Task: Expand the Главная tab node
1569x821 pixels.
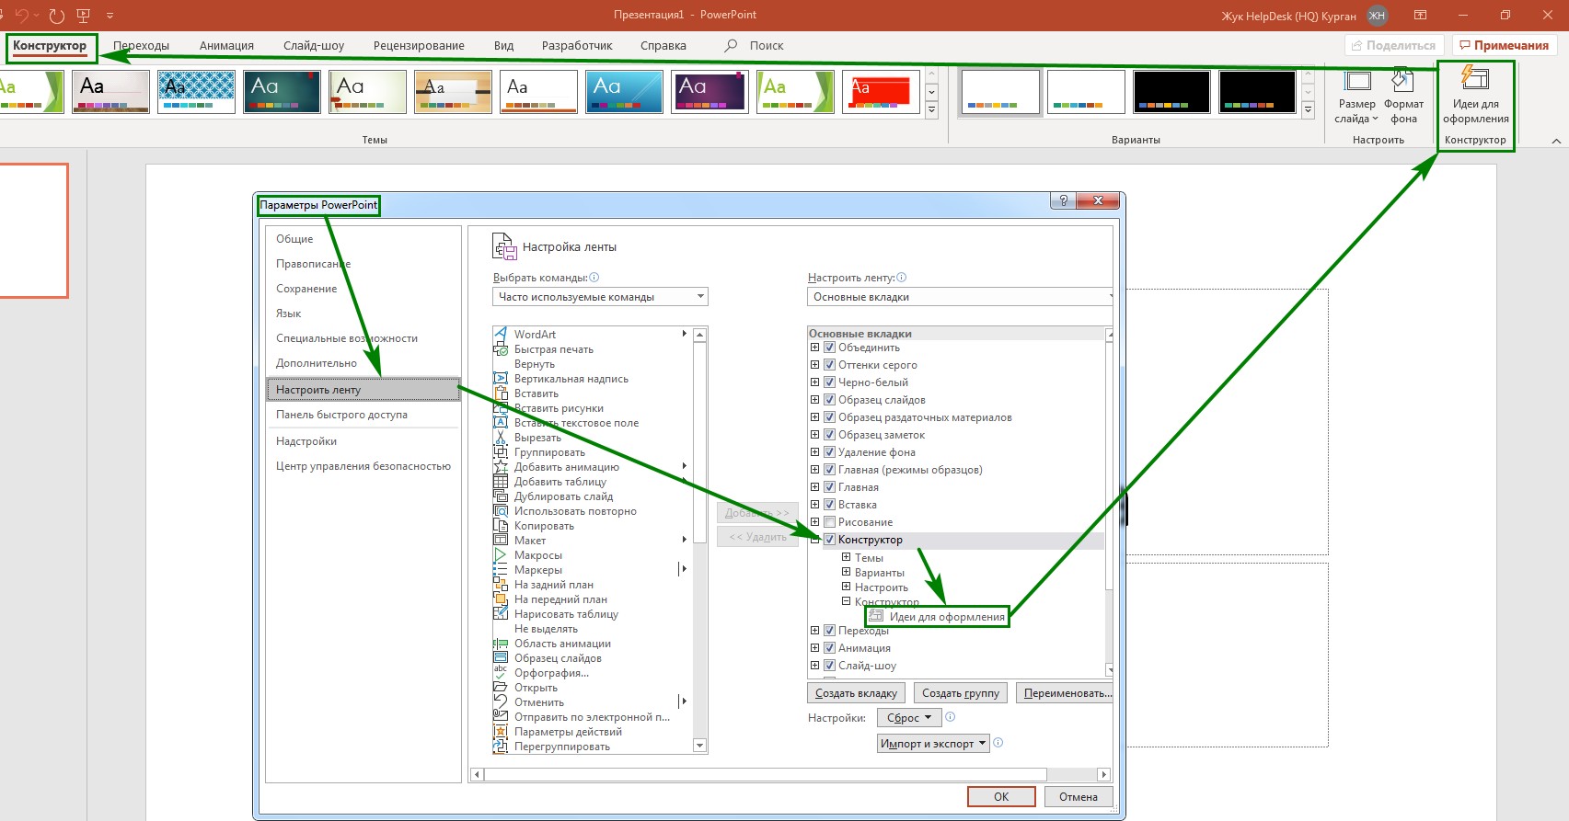Action: click(x=814, y=487)
